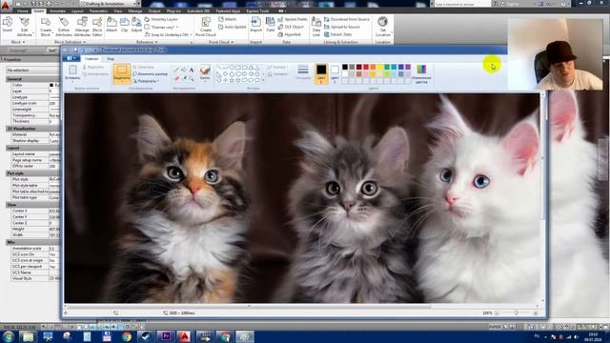Select the Magnifier tool in Paint
The image size is (610, 343).
[192, 78]
